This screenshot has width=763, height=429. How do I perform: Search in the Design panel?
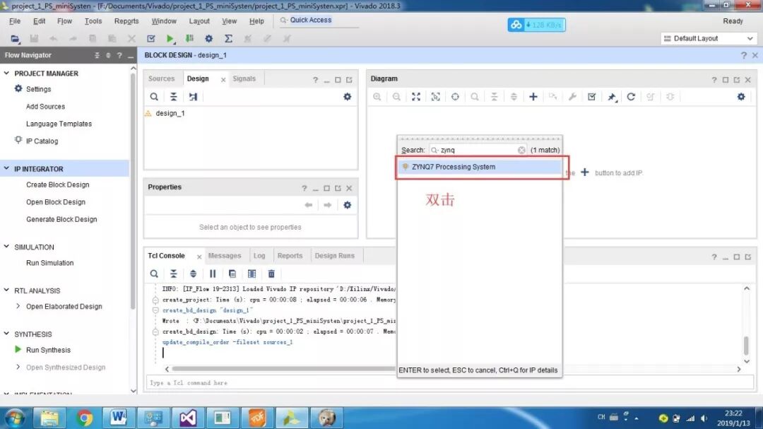pyautogui.click(x=154, y=96)
